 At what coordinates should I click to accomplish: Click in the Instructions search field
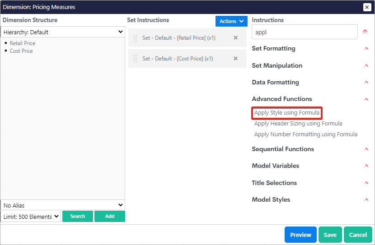click(305, 32)
